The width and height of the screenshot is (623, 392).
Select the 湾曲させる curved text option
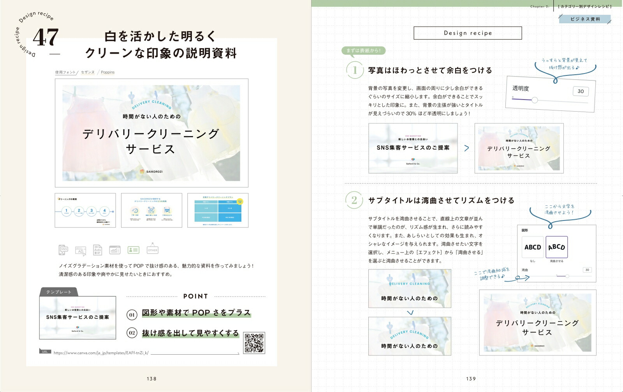coord(558,247)
